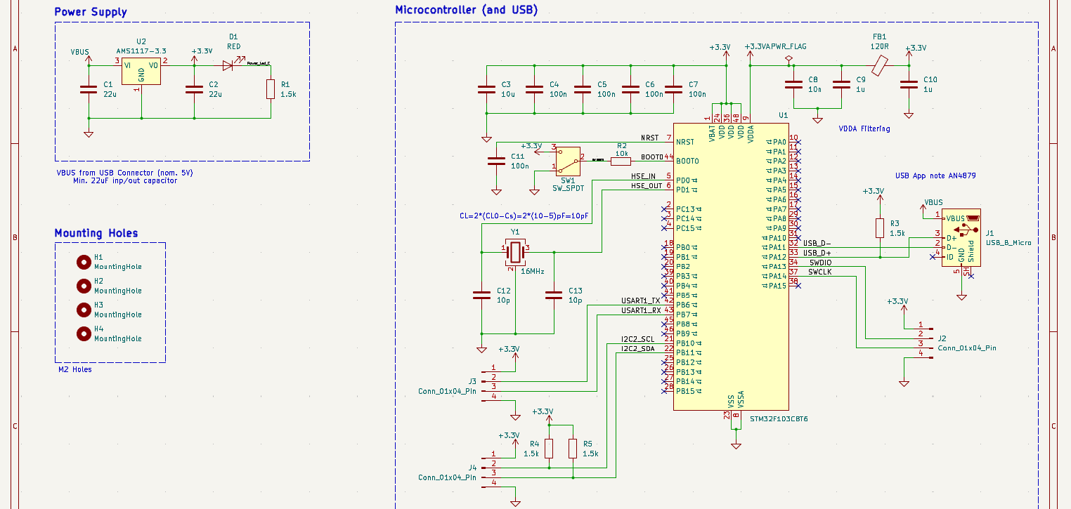1071x509 pixels.
Task: Click the SW_SPDT value label
Action: point(567,188)
